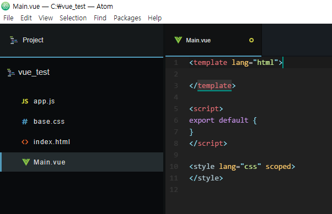
Task: Click line number 1 in the gutter
Action: click(176, 63)
